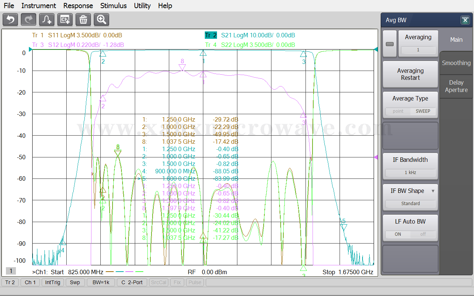Toggle the Averaging on/off indicator button
Viewport: 474px width, 296px height.
(x=390, y=44)
